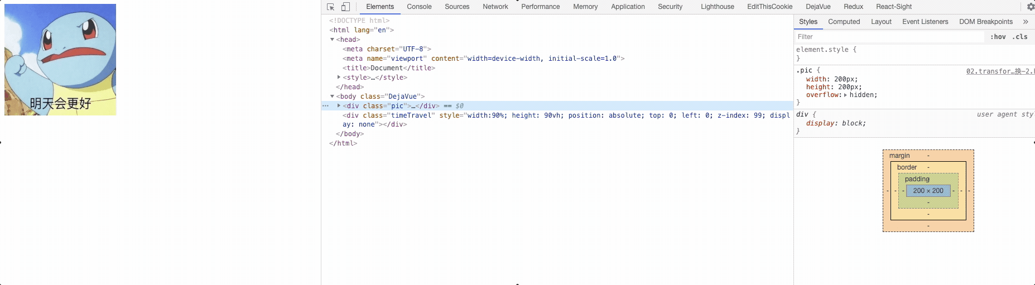Switch to the Computed styles tab
The image size is (1035, 285).
844,22
